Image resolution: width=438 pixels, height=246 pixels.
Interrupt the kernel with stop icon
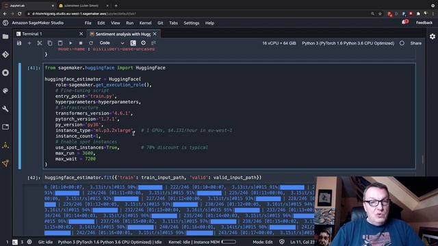click(x=81, y=43)
